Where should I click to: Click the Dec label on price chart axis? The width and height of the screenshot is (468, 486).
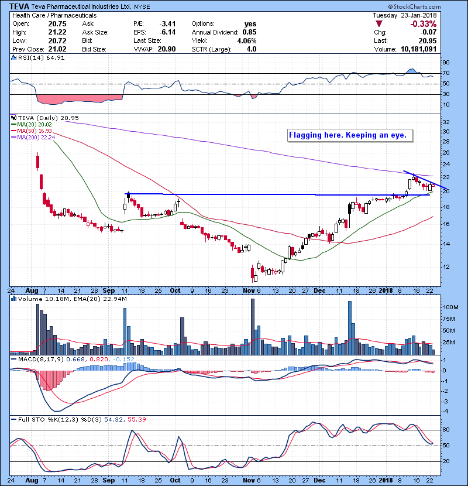(x=319, y=291)
